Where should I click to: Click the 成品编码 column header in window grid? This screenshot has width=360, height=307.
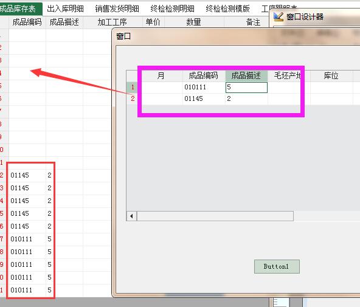click(204, 75)
